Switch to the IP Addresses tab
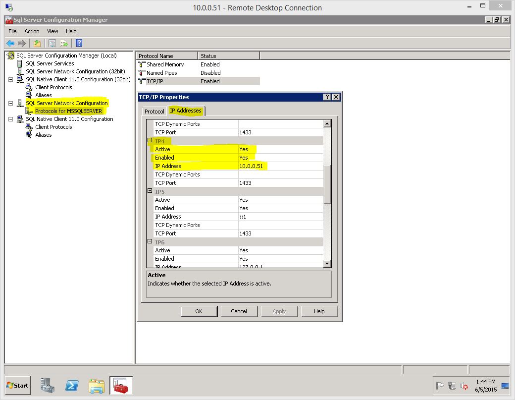The image size is (515, 400). tap(186, 111)
